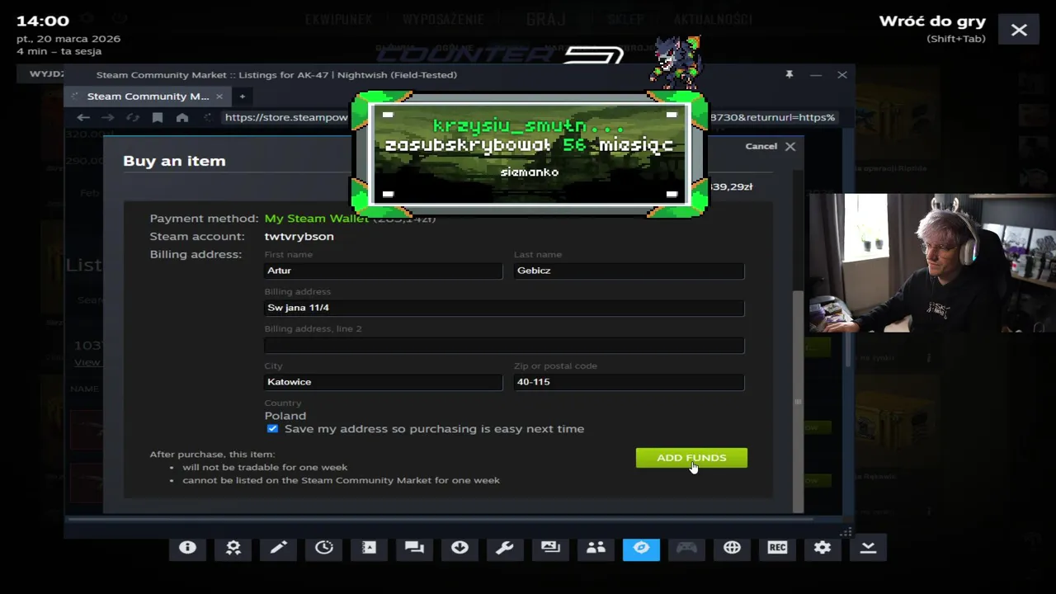Open the achievements overlay icon
The width and height of the screenshot is (1056, 594).
pyautogui.click(x=233, y=548)
